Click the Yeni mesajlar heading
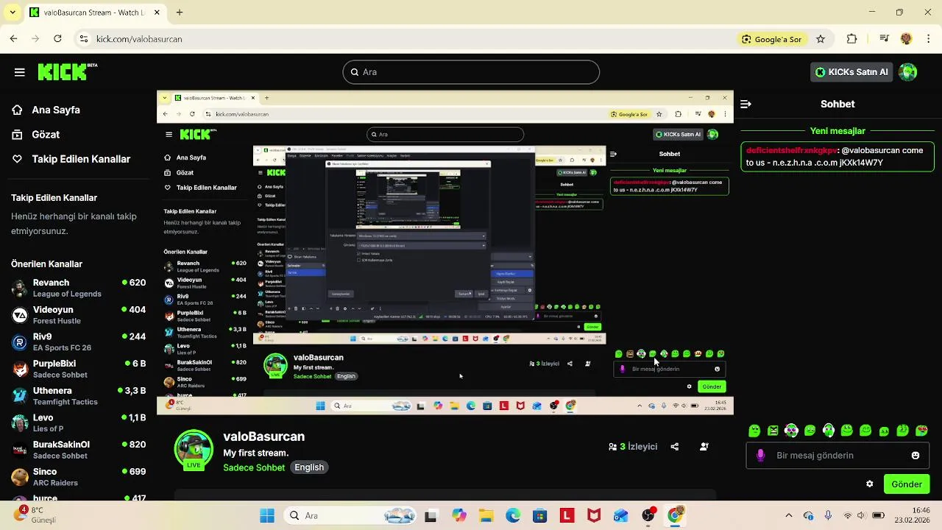This screenshot has height=530, width=942. pyautogui.click(x=837, y=131)
